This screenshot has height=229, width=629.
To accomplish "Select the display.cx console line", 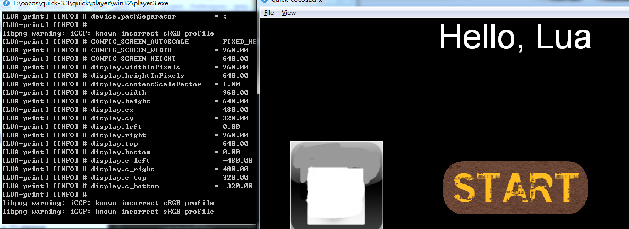I will coord(125,109).
